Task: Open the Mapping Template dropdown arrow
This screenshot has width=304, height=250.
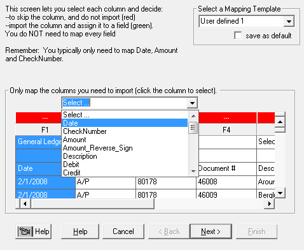Action: click(x=289, y=21)
